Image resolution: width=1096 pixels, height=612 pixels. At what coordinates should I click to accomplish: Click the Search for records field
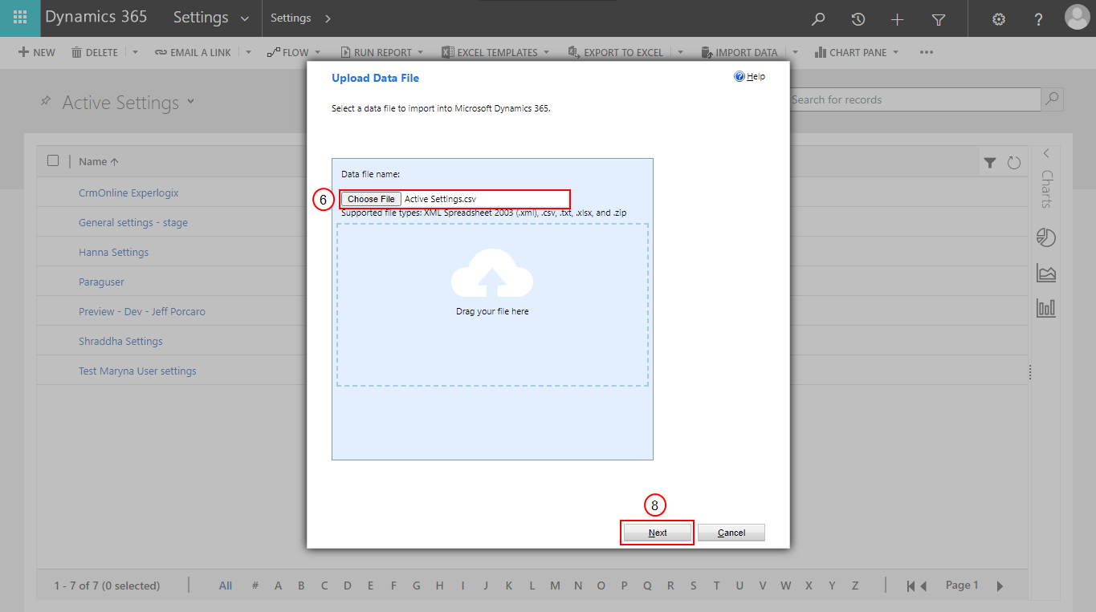[915, 99]
